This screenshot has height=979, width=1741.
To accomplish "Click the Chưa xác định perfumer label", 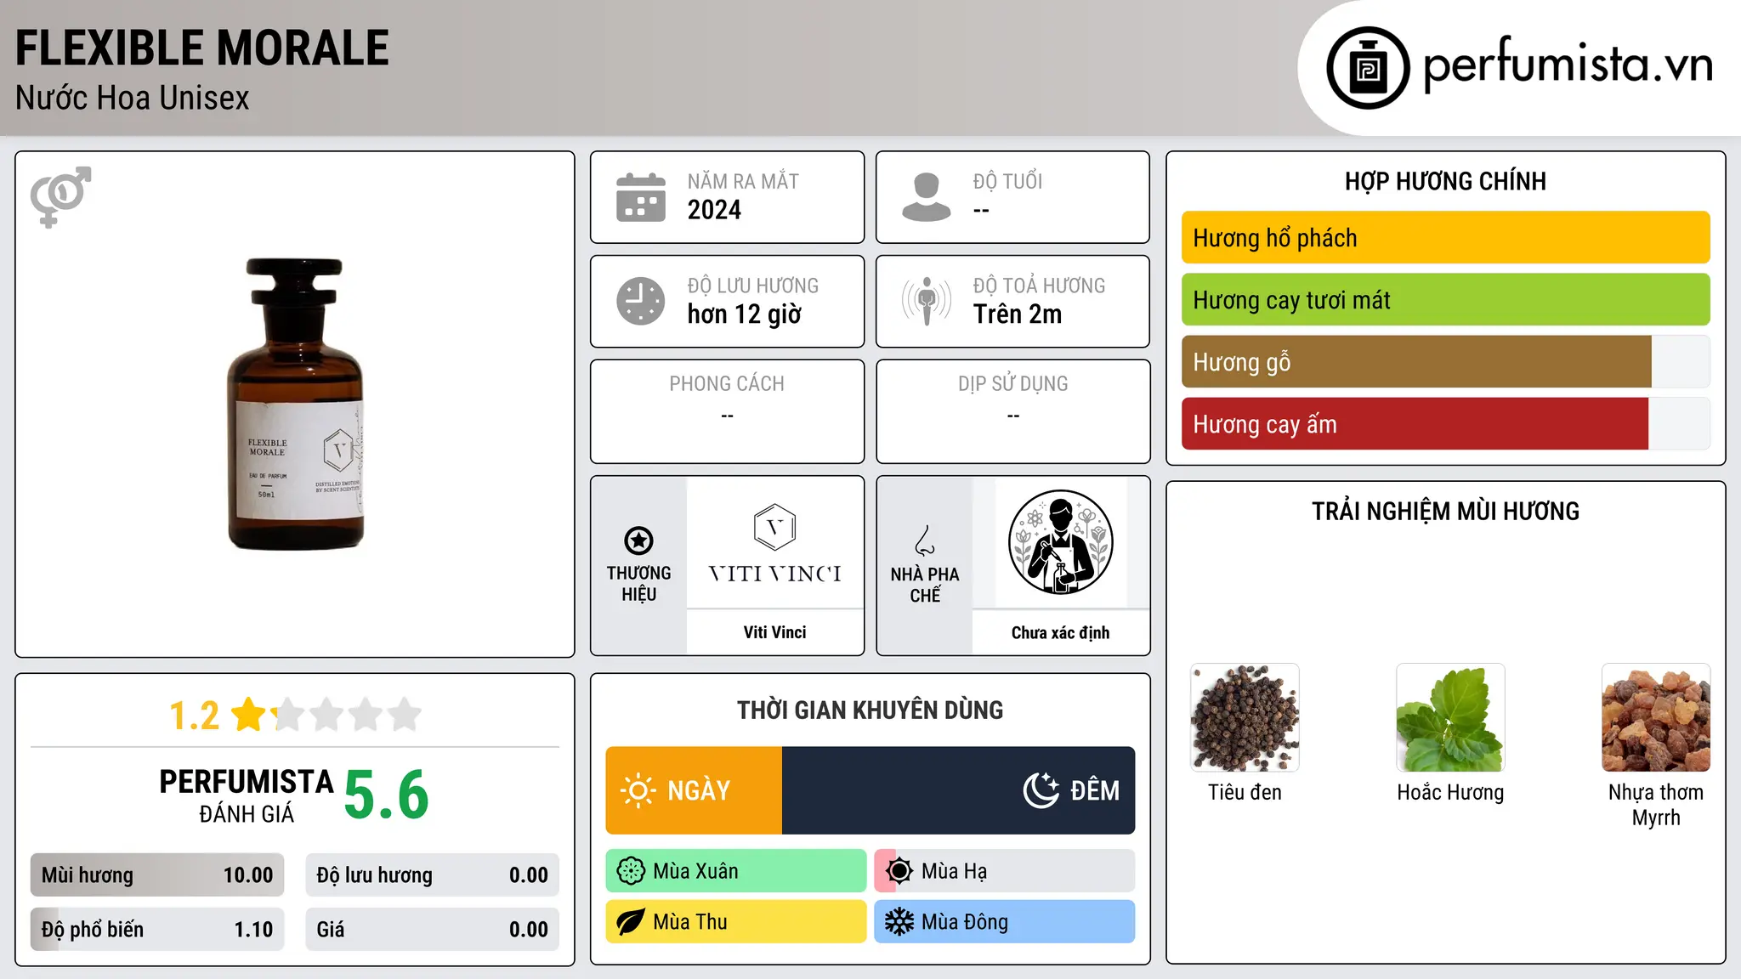I will 1060,632.
